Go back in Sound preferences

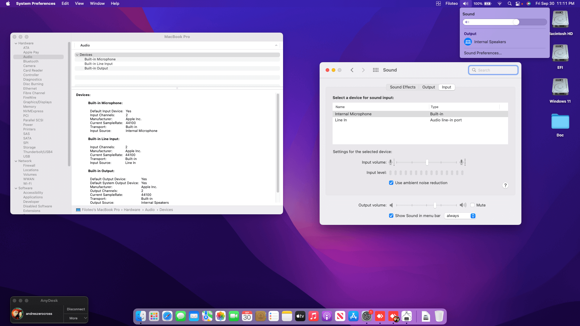[x=352, y=70]
